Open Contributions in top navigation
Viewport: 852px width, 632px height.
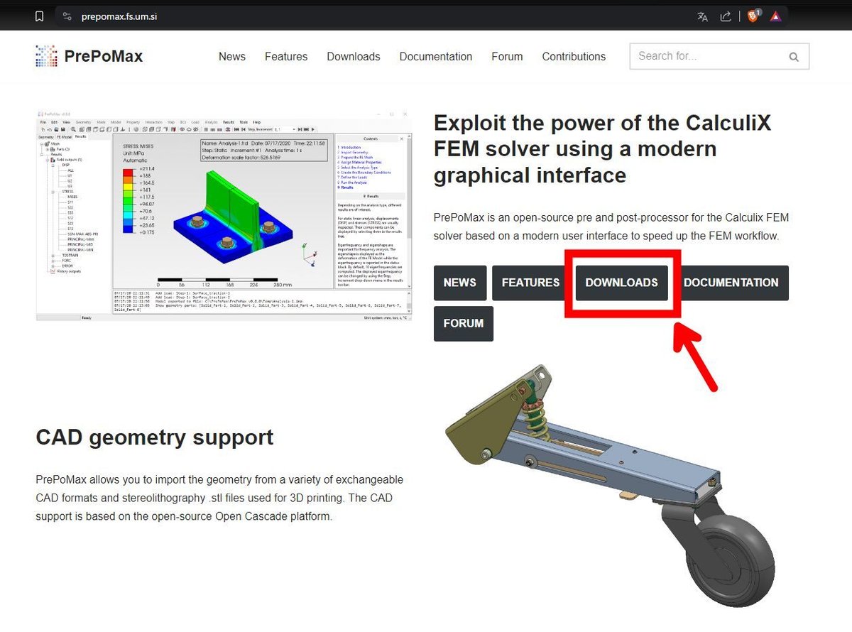[x=574, y=57]
